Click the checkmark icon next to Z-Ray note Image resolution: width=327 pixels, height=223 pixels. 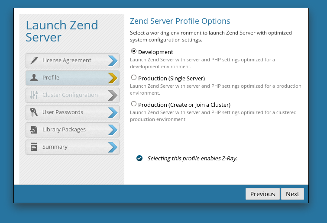(x=139, y=158)
